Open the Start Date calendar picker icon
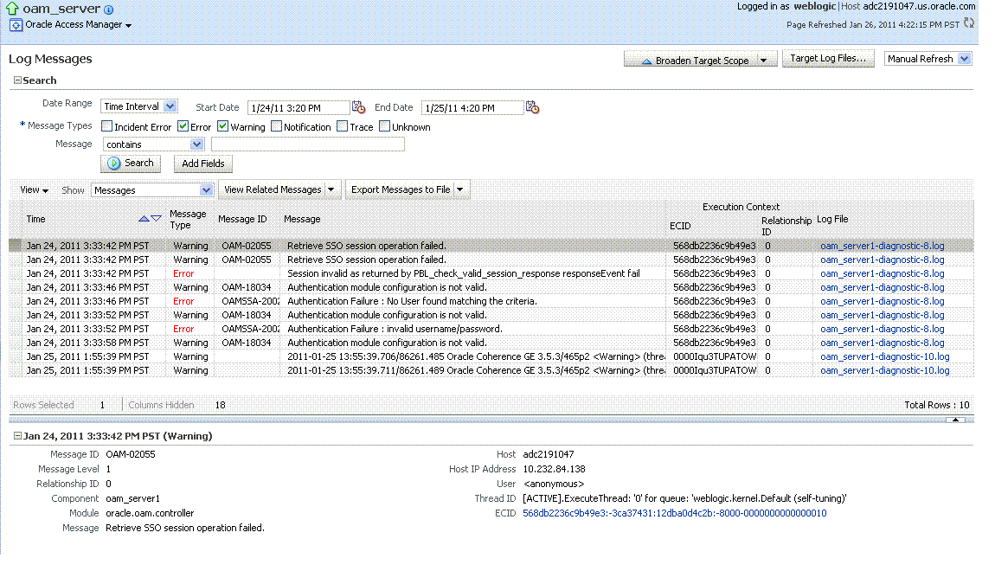Viewport: 995px width, 571px height. [359, 106]
